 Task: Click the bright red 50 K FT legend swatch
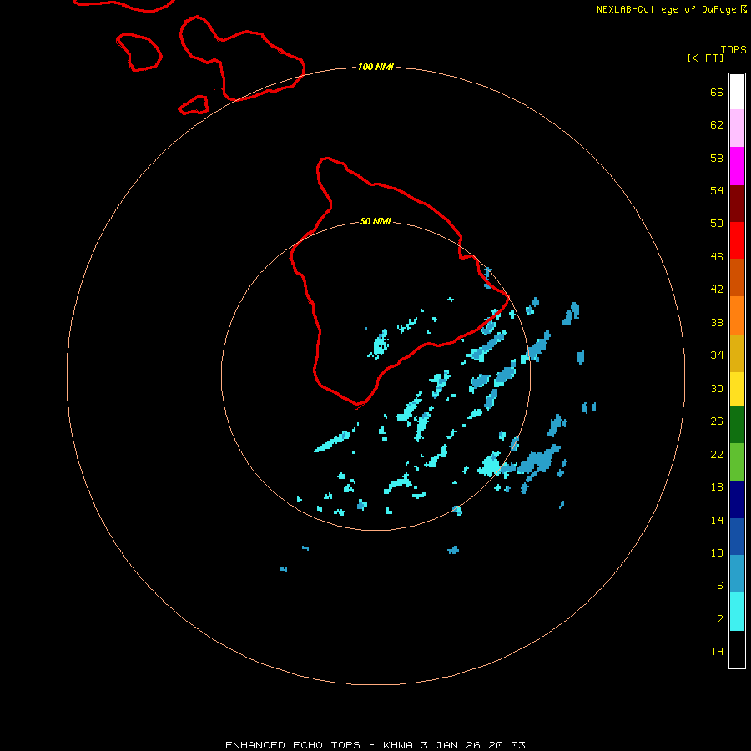737,240
